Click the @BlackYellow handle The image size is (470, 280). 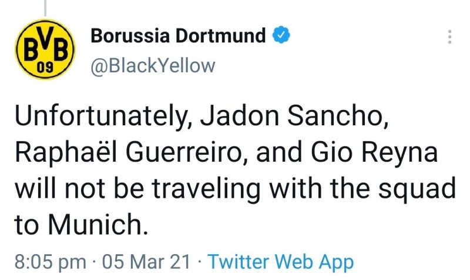coord(153,65)
